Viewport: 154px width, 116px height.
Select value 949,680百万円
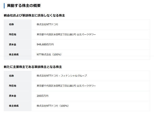coord(45,44)
